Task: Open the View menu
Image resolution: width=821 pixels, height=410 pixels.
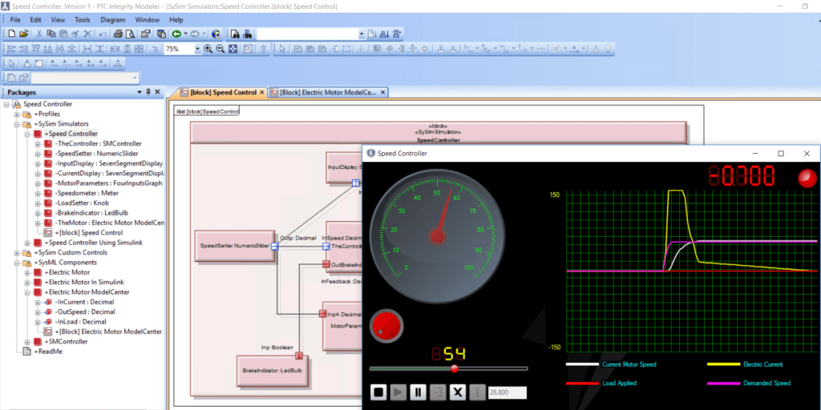Action: coord(58,20)
